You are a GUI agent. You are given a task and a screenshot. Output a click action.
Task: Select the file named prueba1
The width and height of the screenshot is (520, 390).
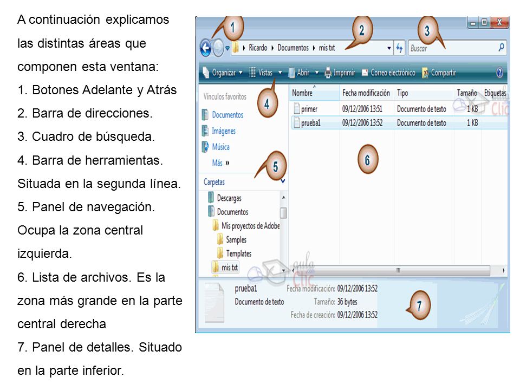point(311,123)
